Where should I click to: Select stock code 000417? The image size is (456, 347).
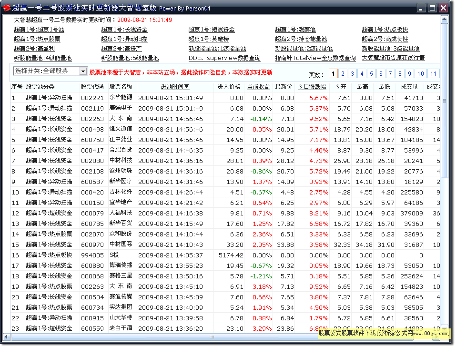click(92, 150)
